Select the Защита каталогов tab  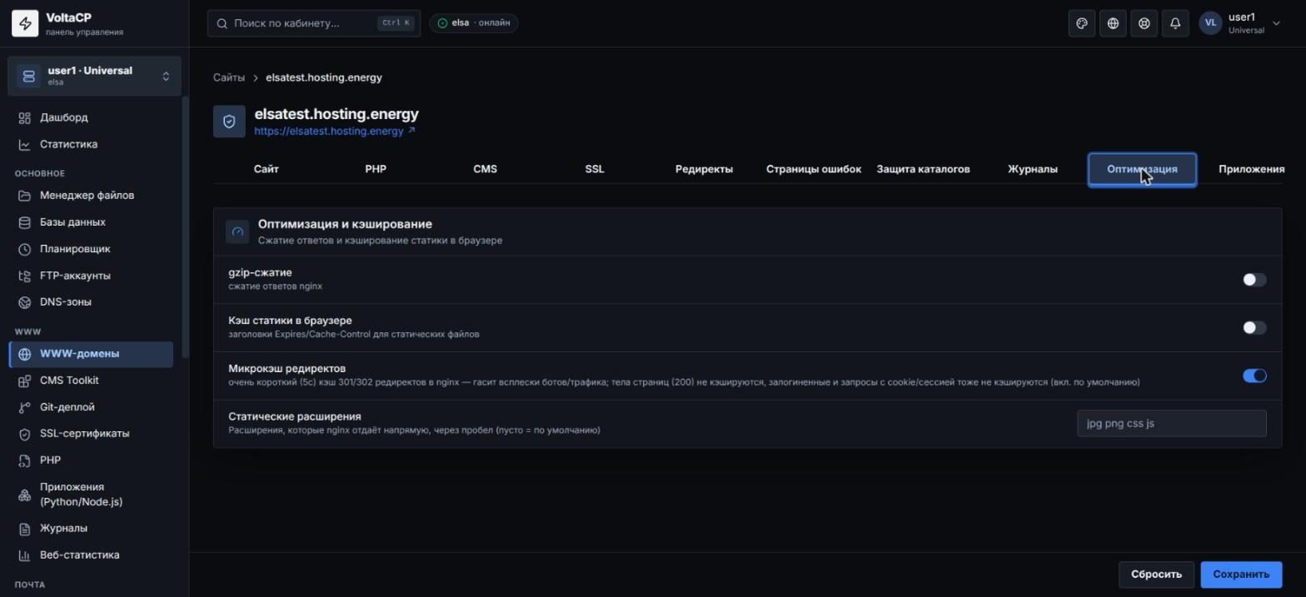[x=923, y=169]
